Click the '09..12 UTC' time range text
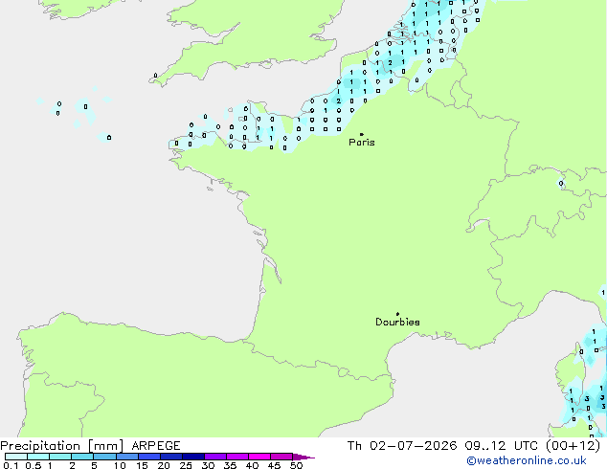 (x=502, y=446)
